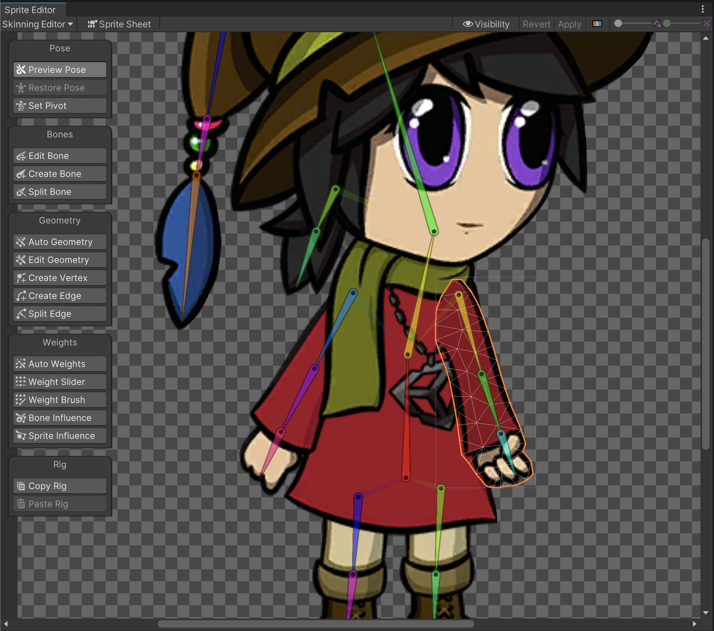Click the Apply button
The width and height of the screenshot is (714, 631).
(569, 24)
